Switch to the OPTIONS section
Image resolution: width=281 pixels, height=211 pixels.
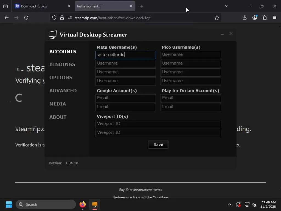61,77
